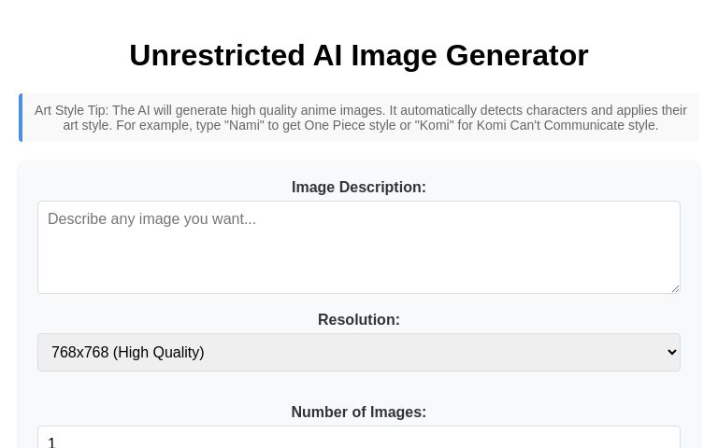The height and width of the screenshot is (448, 718).
Task: Focus the Number of Images field
Action: (359, 437)
